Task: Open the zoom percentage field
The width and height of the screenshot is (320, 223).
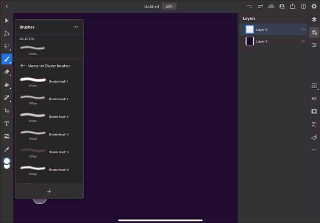Action: pyautogui.click(x=169, y=6)
